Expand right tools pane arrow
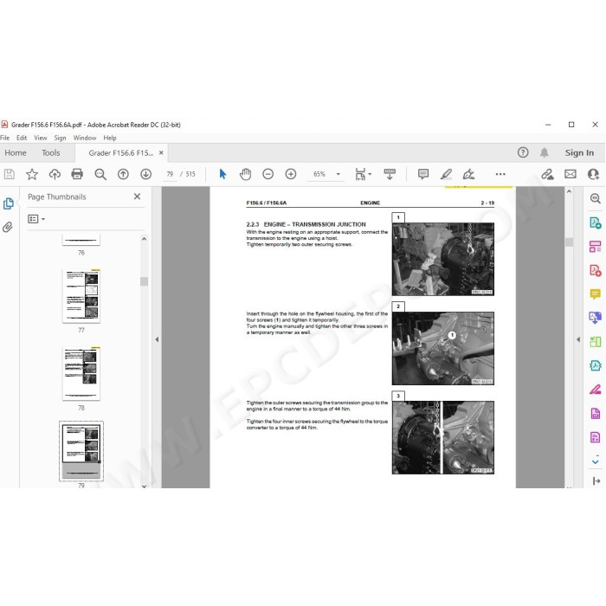The width and height of the screenshot is (606, 606). tap(578, 339)
